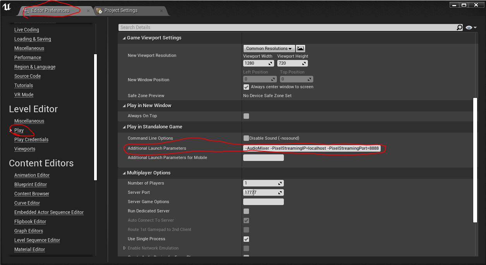The width and height of the screenshot is (486, 265).
Task: Close the Editor Preferences tab
Action: (88, 11)
